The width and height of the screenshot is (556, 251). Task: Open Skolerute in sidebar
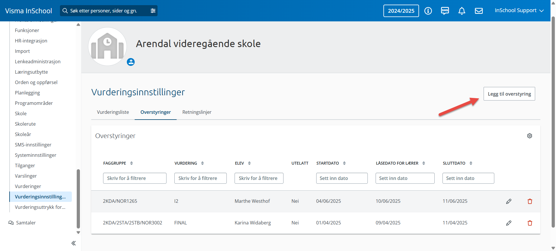[x=25, y=124]
